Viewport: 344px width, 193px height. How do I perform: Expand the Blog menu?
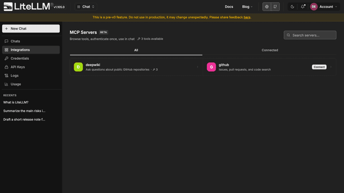(x=247, y=7)
